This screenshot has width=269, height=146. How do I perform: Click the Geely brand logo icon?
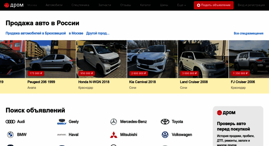62,122
